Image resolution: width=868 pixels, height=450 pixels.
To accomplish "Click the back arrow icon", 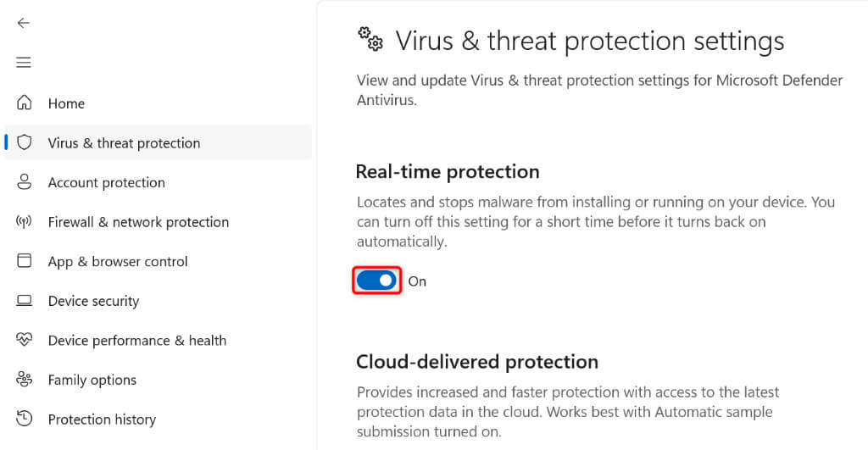I will pyautogui.click(x=24, y=23).
